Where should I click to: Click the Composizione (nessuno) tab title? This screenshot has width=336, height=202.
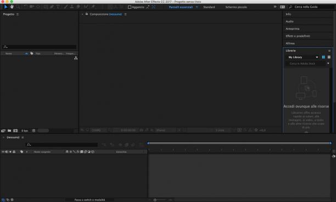(105, 14)
